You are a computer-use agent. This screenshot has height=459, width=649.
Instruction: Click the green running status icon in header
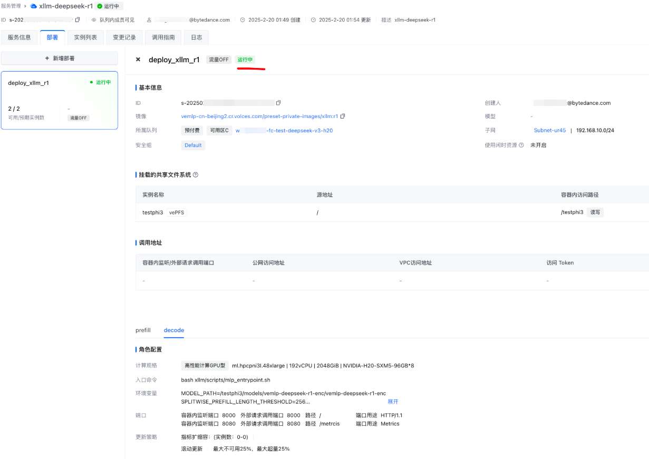(x=100, y=6)
